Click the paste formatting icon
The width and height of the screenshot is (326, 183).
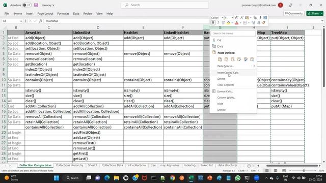pos(246,59)
